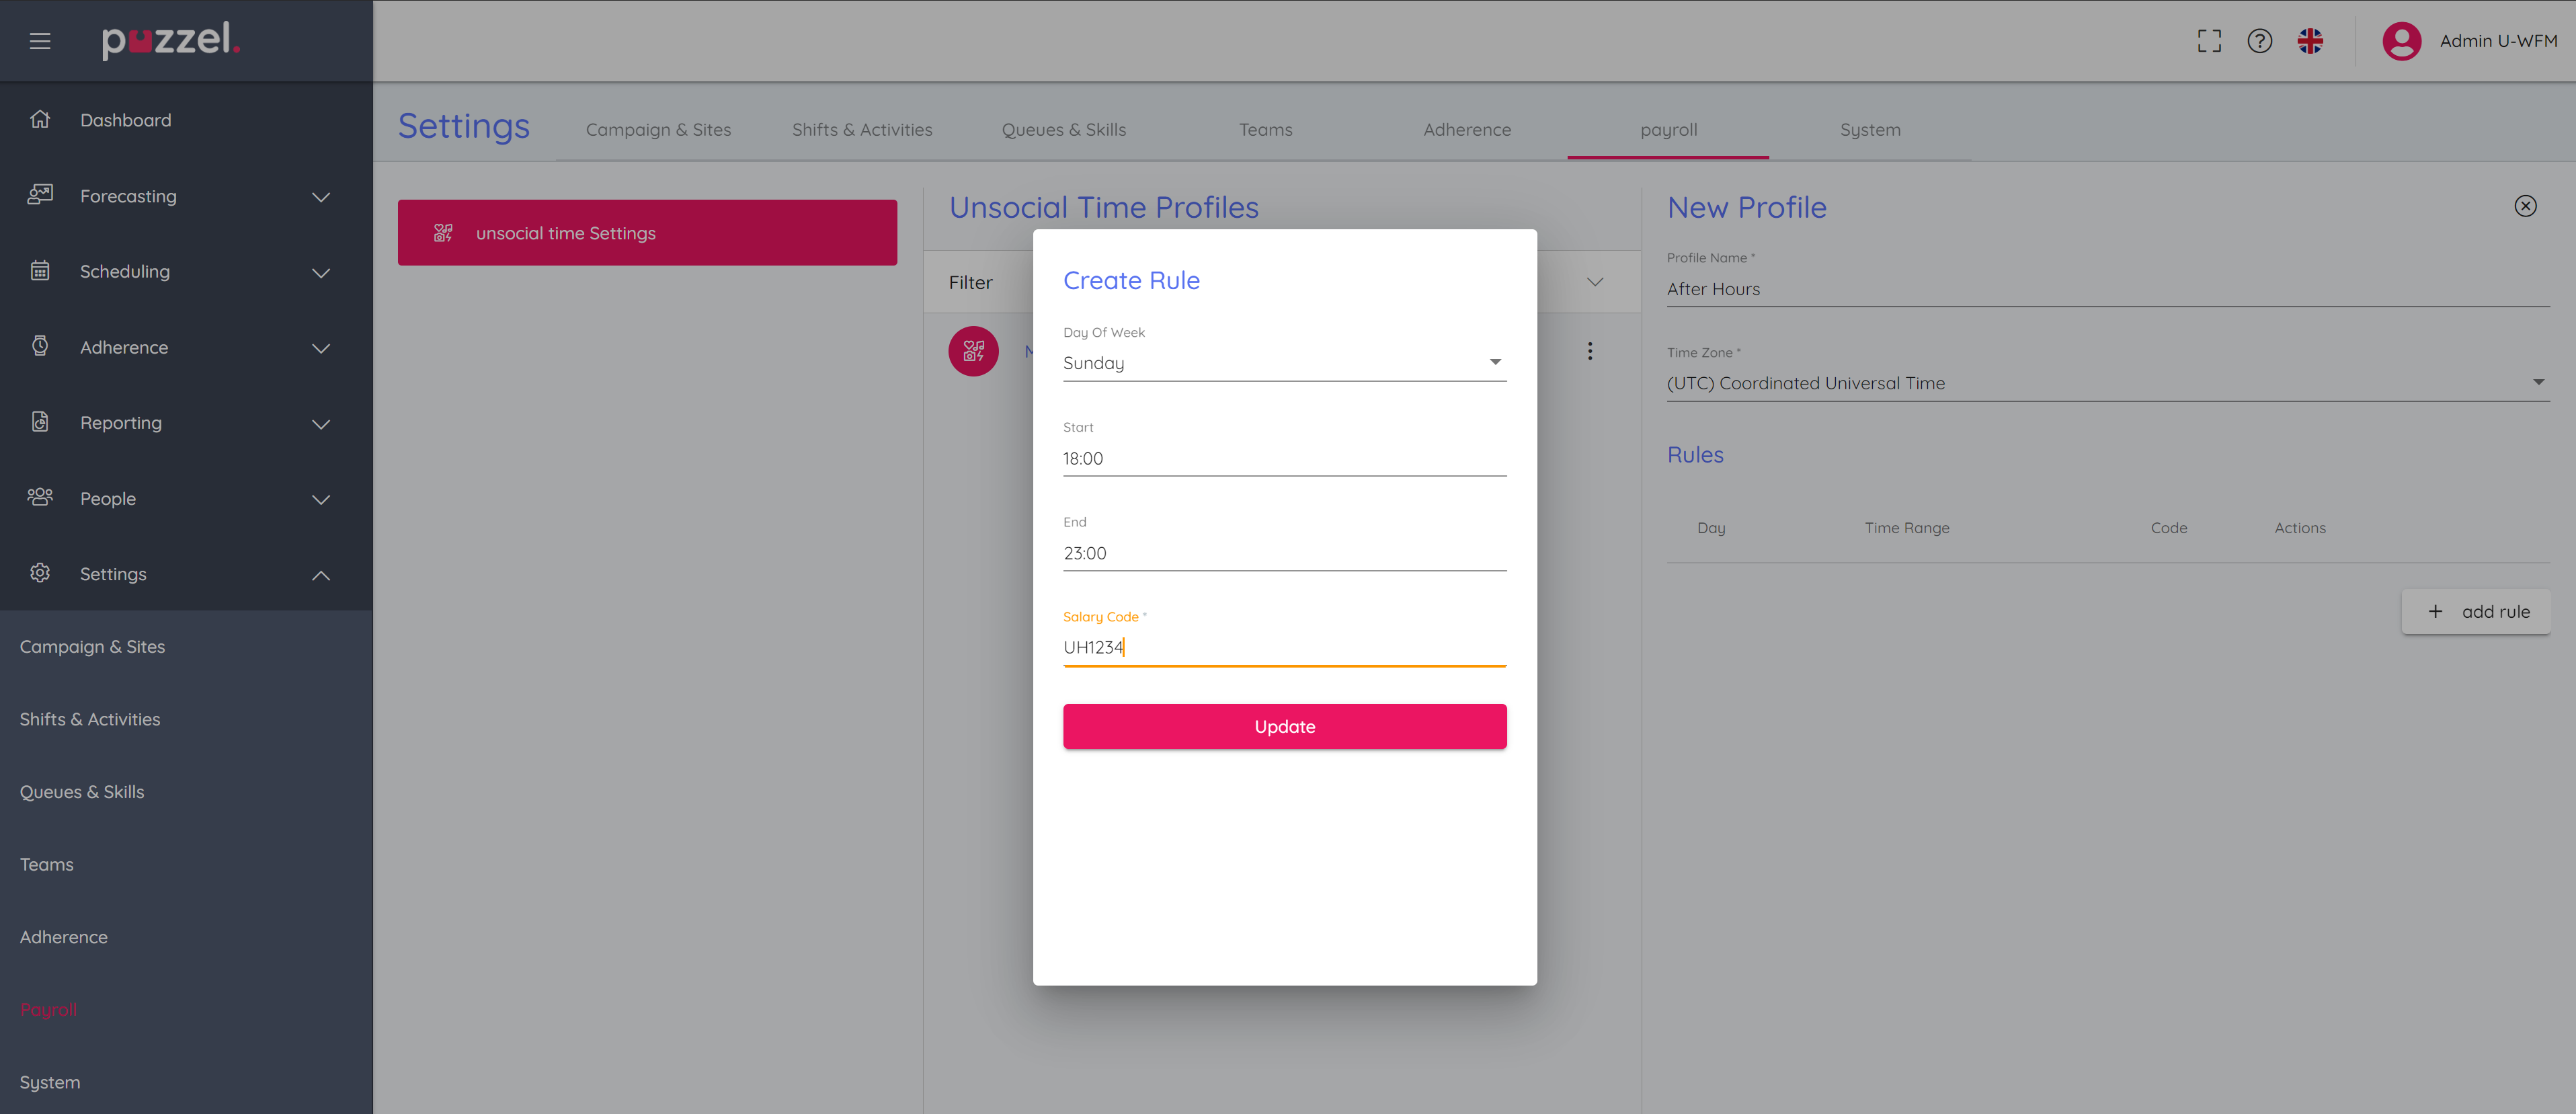Click the Dashboard home icon
Screen dimensions: 2576x1114
(x=40, y=120)
